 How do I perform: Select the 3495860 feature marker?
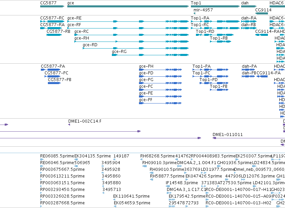(103, 180)
